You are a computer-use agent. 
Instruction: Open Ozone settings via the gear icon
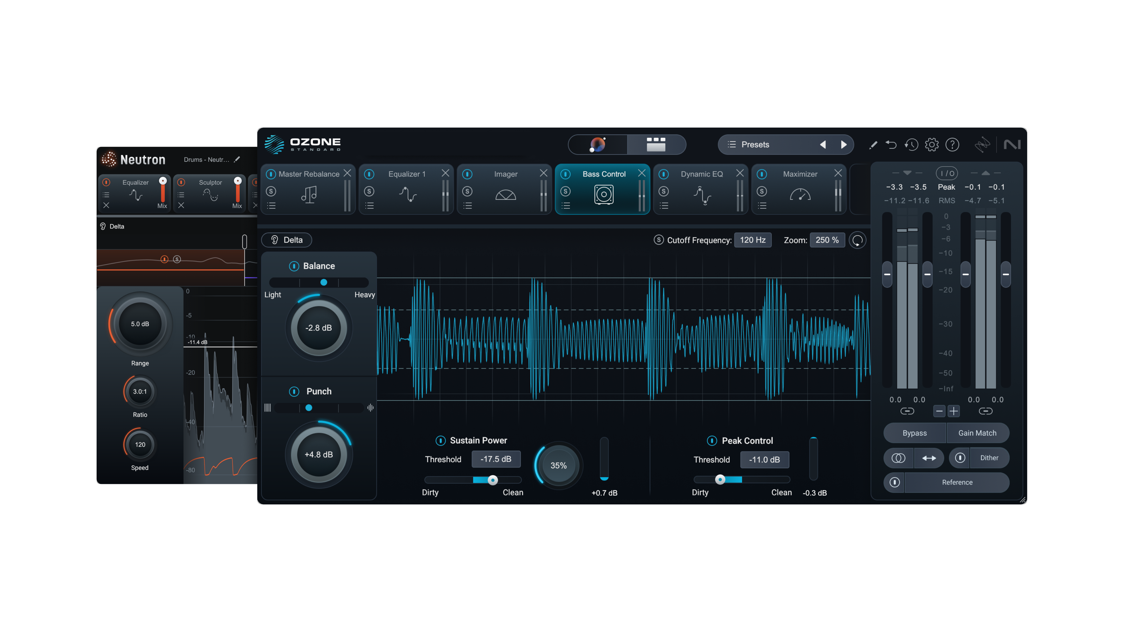tap(932, 144)
